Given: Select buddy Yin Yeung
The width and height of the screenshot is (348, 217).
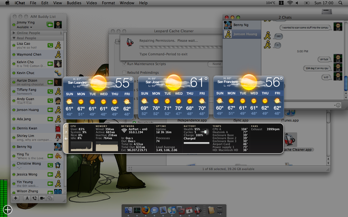Looking at the screenshot, I should click(37, 184).
